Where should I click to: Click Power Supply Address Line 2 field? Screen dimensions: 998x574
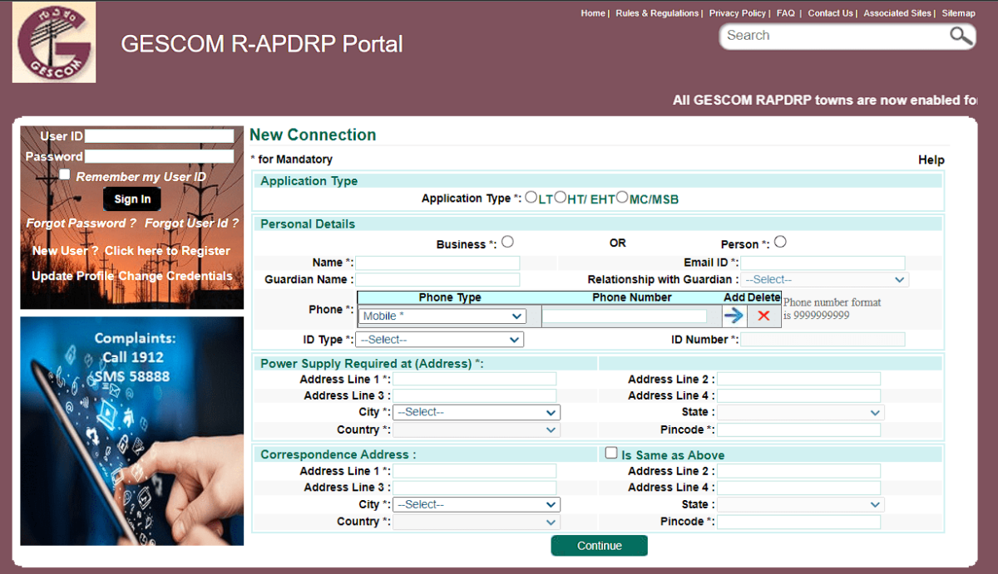coord(799,379)
